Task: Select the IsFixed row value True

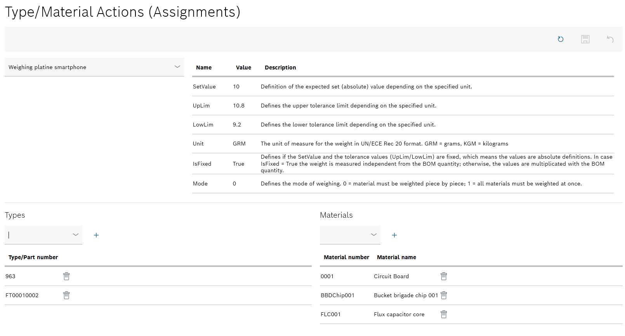Action: point(238,164)
